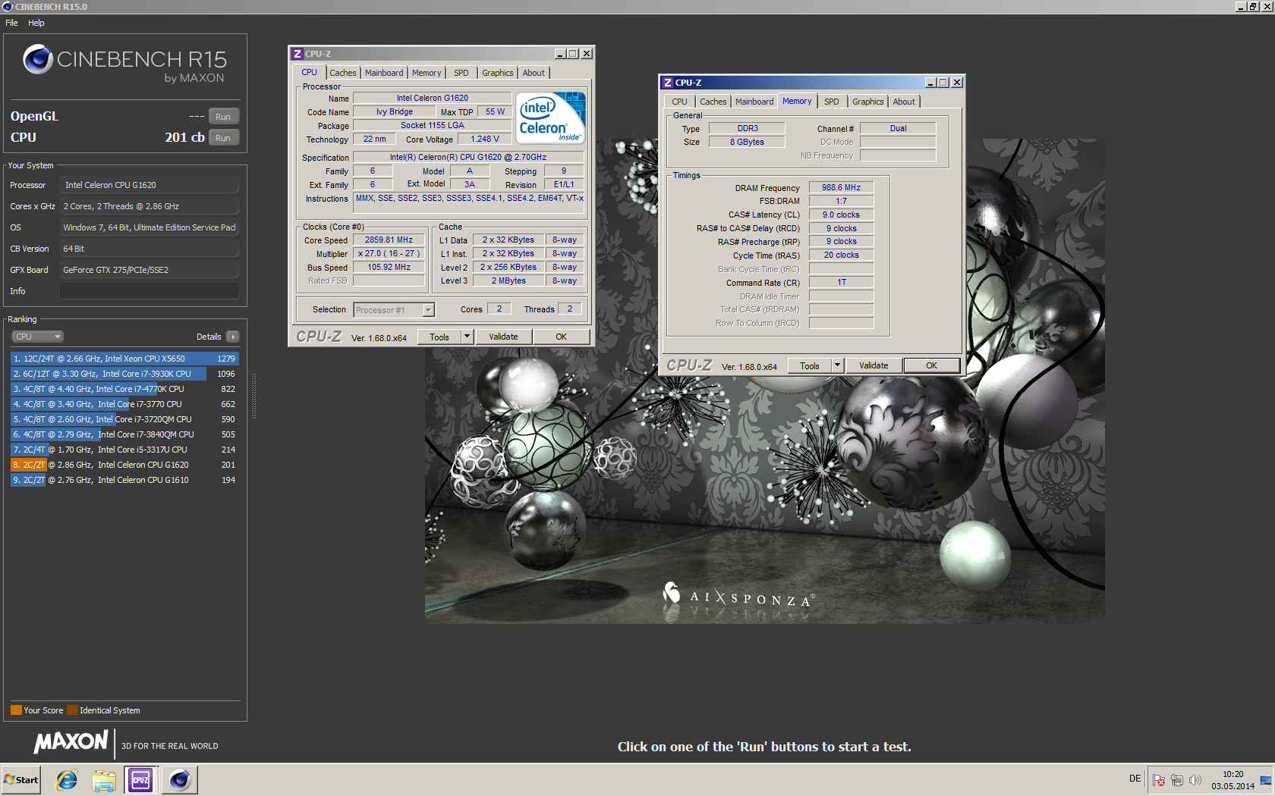This screenshot has height=796, width=1275.
Task: Click Tools button in right CPU-Z window
Action: [810, 365]
